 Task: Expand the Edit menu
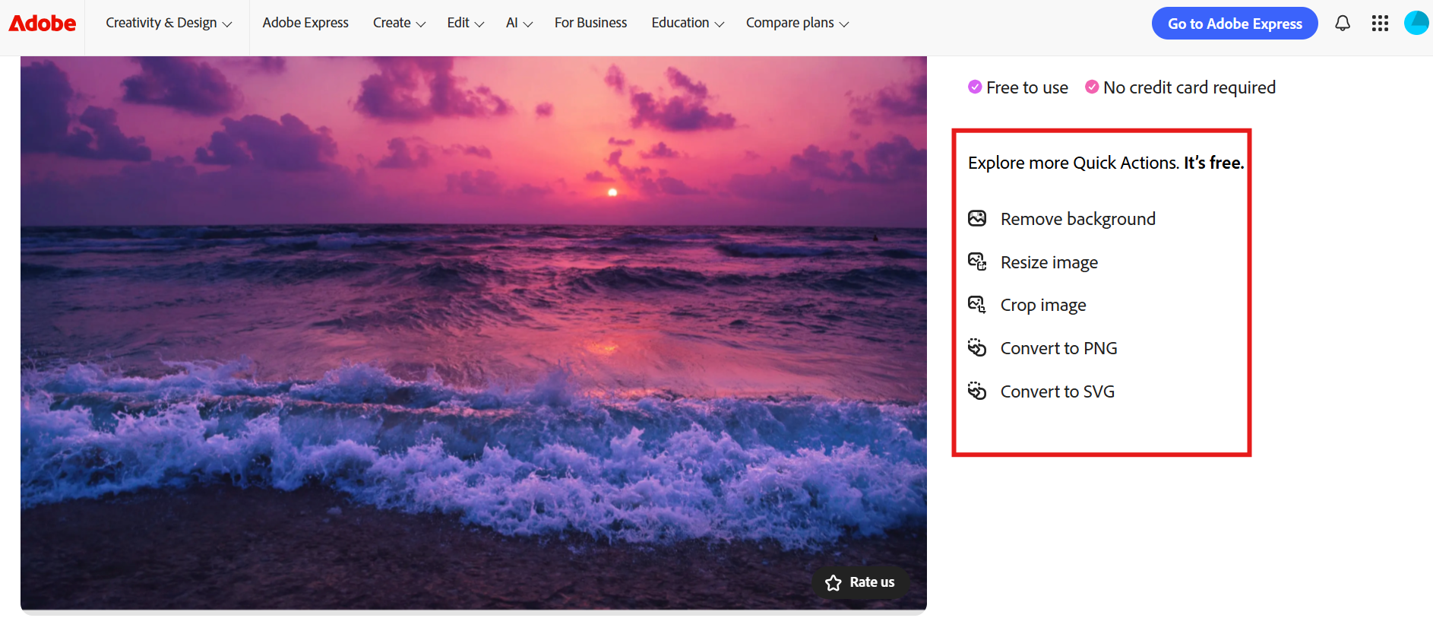pos(465,24)
